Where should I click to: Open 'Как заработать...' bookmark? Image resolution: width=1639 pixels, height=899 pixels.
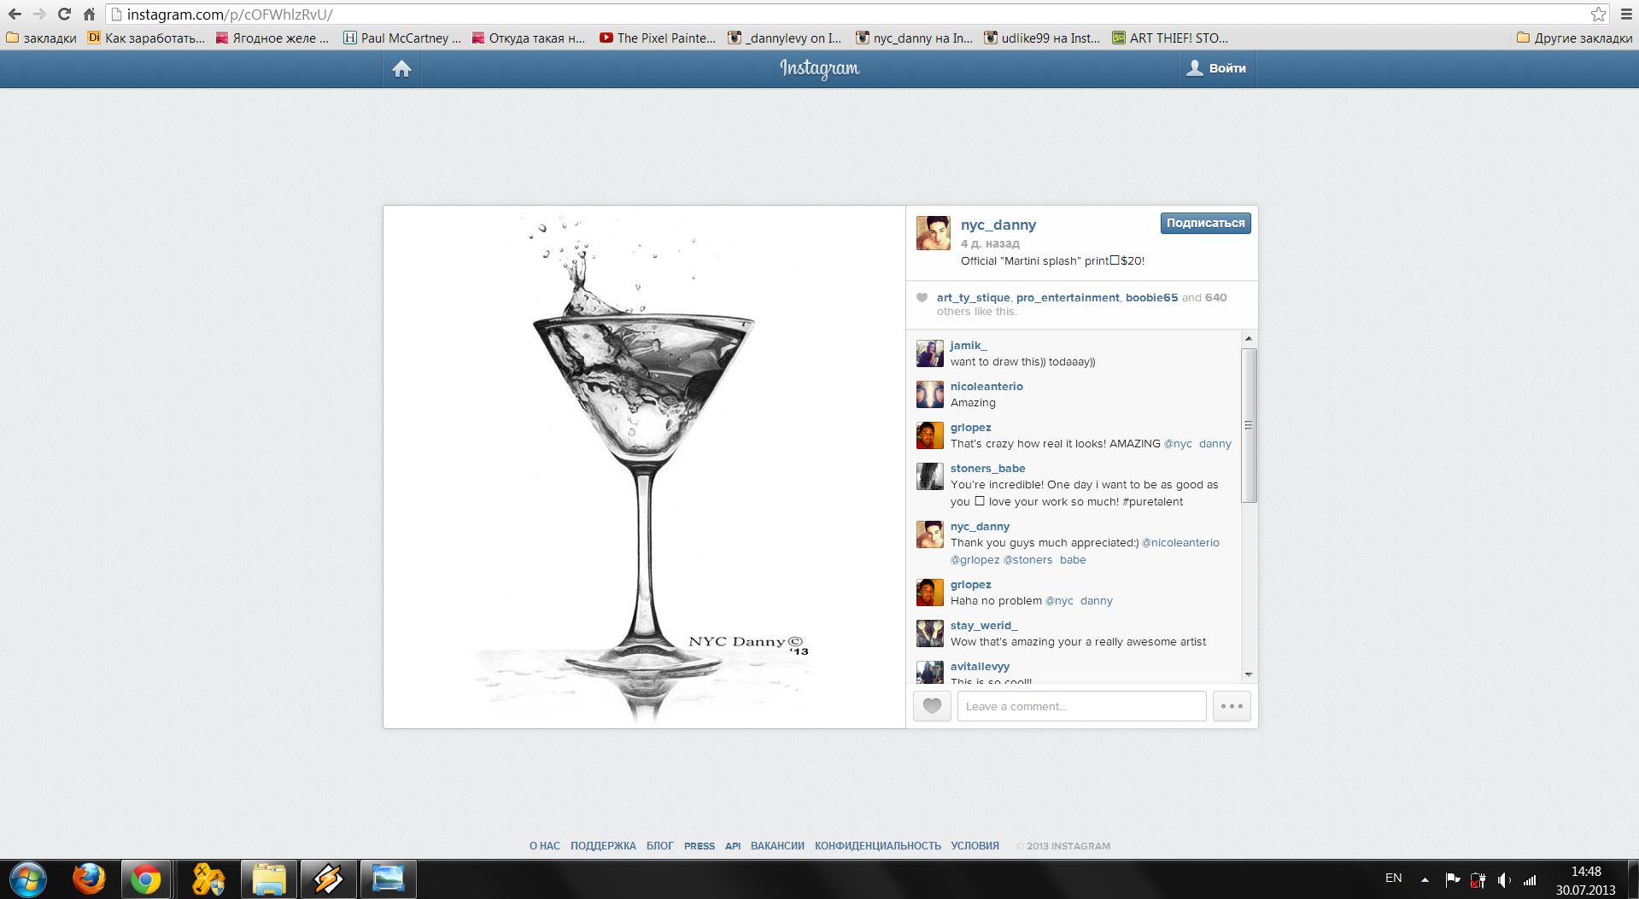[x=146, y=38]
